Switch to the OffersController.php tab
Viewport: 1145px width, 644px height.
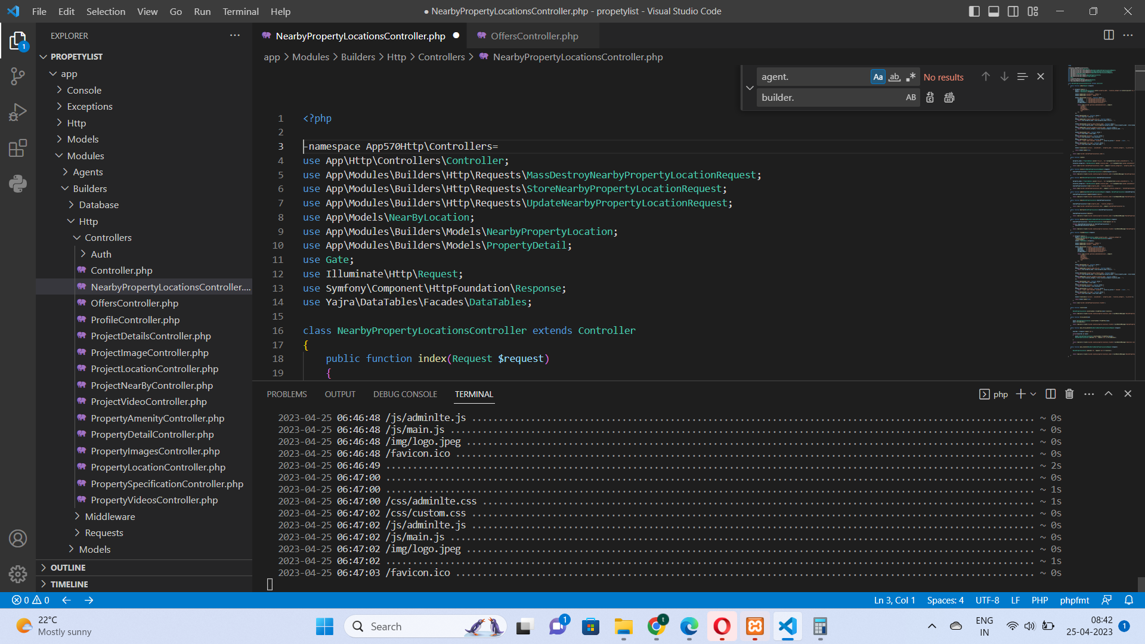534,36
